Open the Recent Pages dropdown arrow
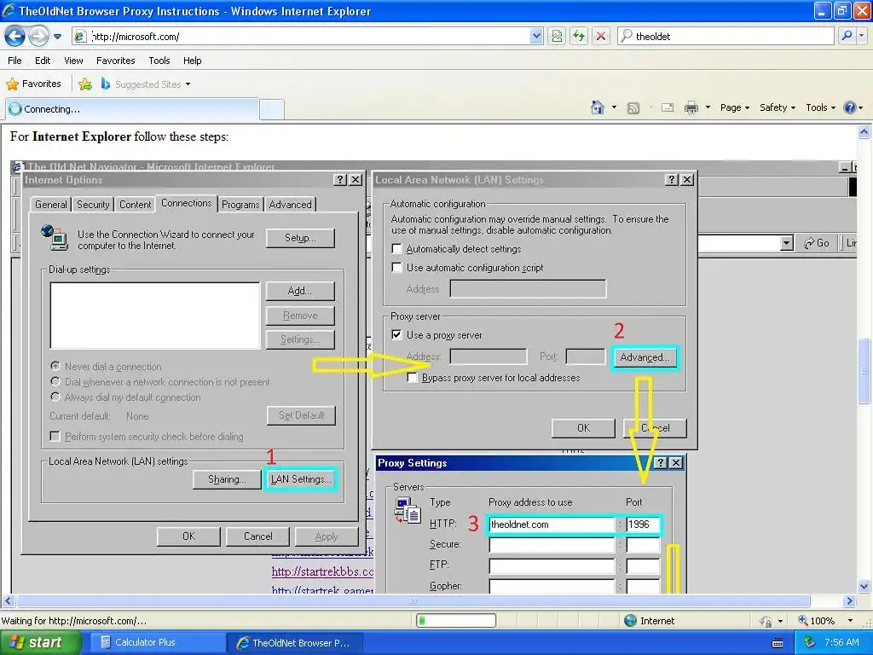The image size is (873, 655). point(57,37)
